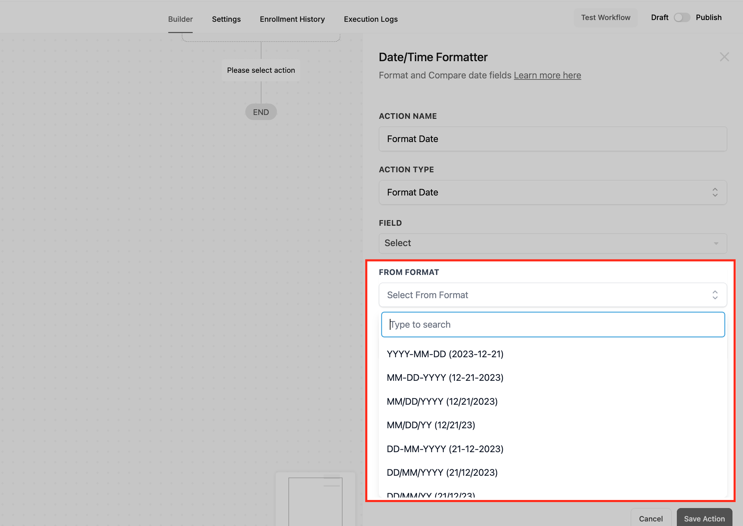Open the Action Type dropdown
The width and height of the screenshot is (743, 526).
click(552, 192)
